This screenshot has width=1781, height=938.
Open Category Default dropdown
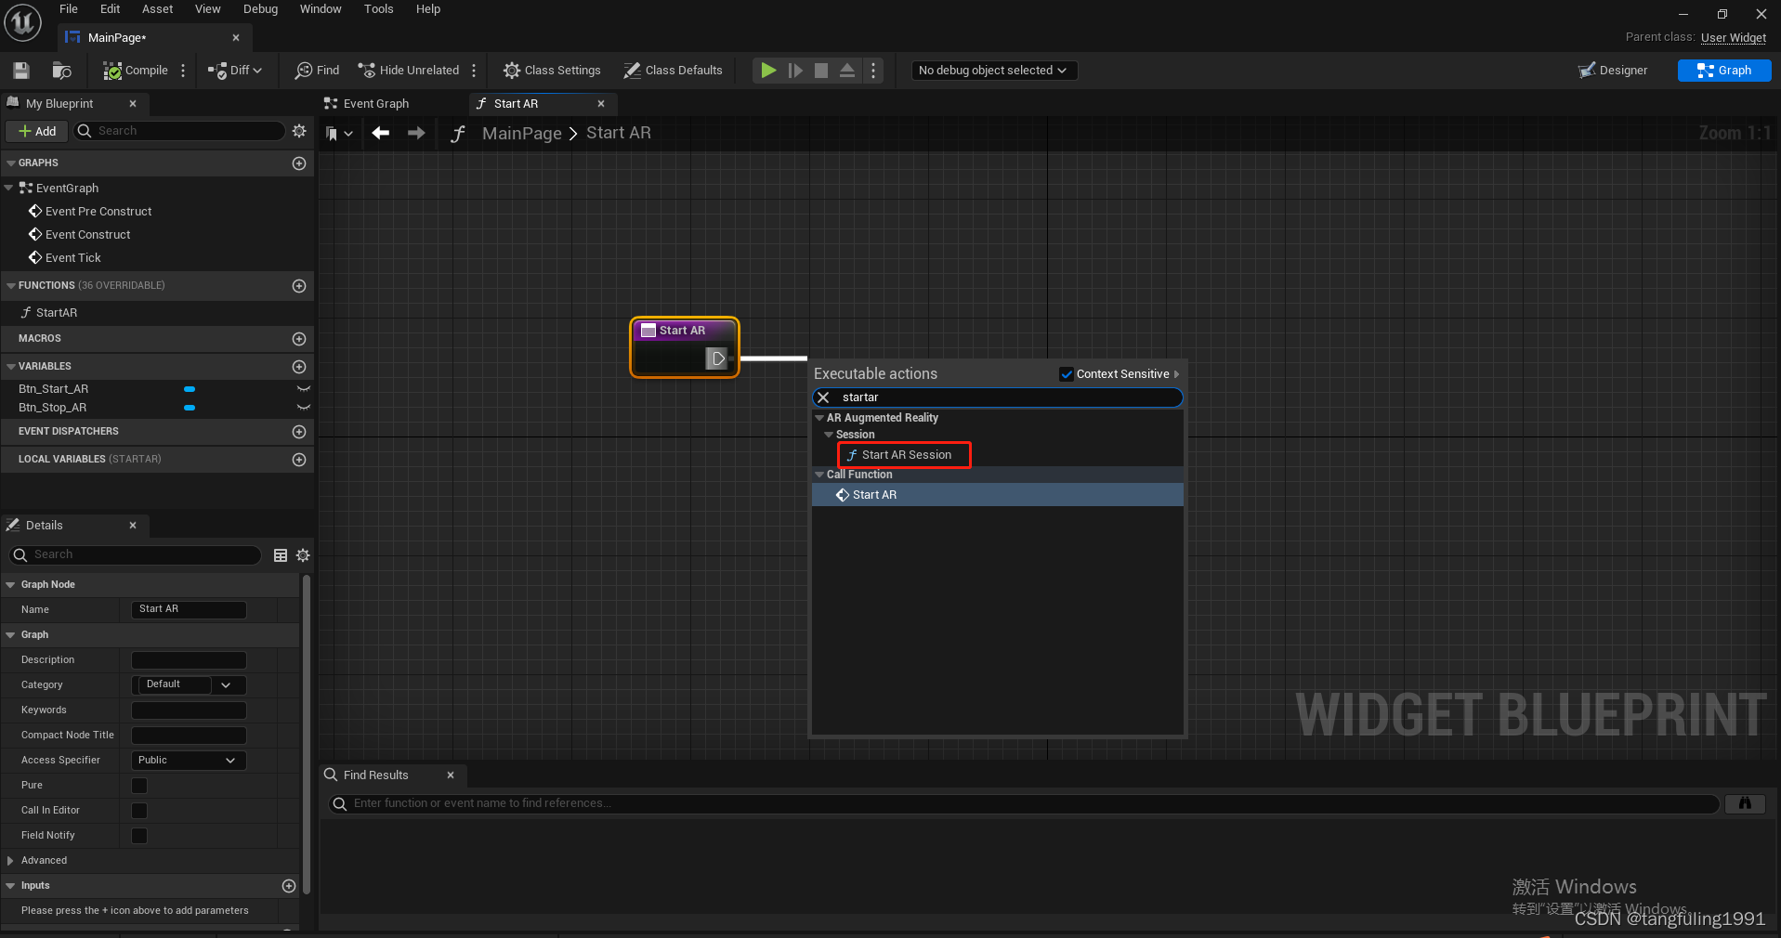pyautogui.click(x=190, y=685)
